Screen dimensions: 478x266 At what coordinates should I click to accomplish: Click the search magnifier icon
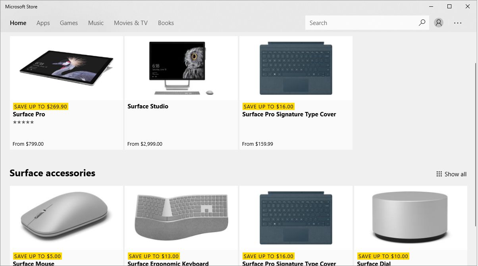422,23
